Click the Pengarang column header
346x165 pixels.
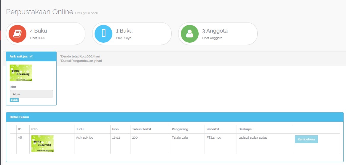tap(180, 129)
